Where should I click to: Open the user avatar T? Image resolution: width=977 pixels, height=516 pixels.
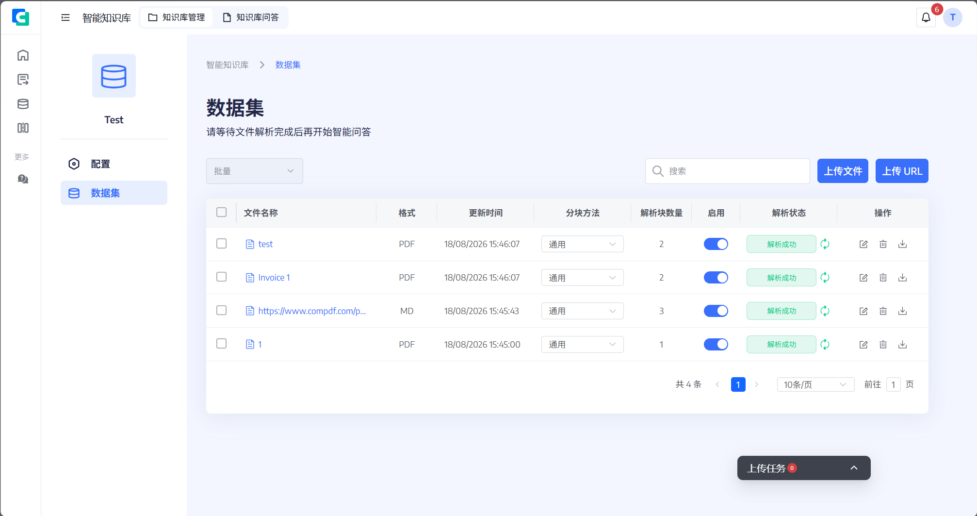pos(953,17)
